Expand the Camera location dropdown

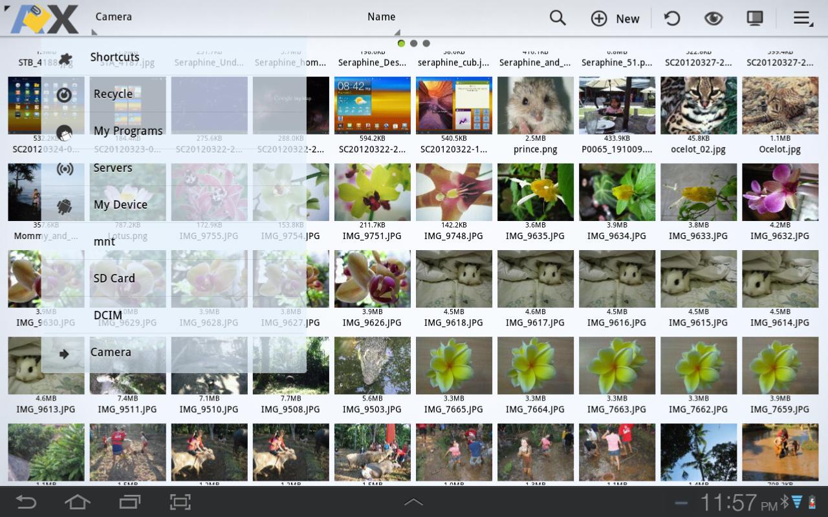point(114,17)
